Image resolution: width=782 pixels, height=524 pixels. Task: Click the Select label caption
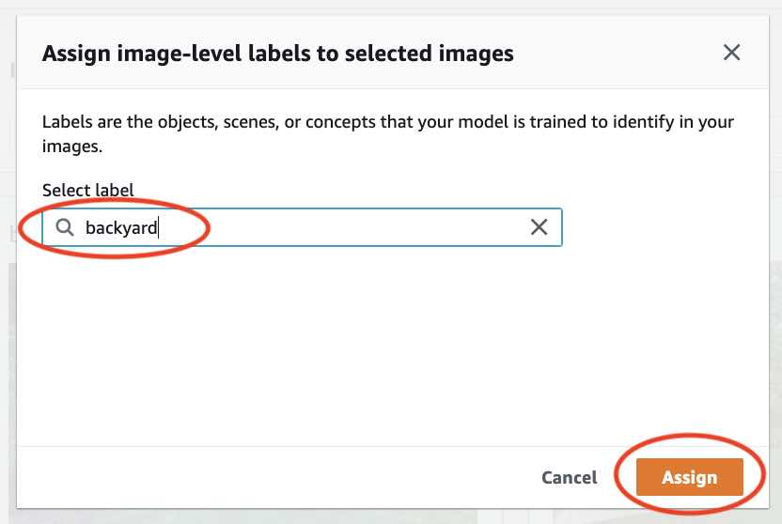pos(88,191)
